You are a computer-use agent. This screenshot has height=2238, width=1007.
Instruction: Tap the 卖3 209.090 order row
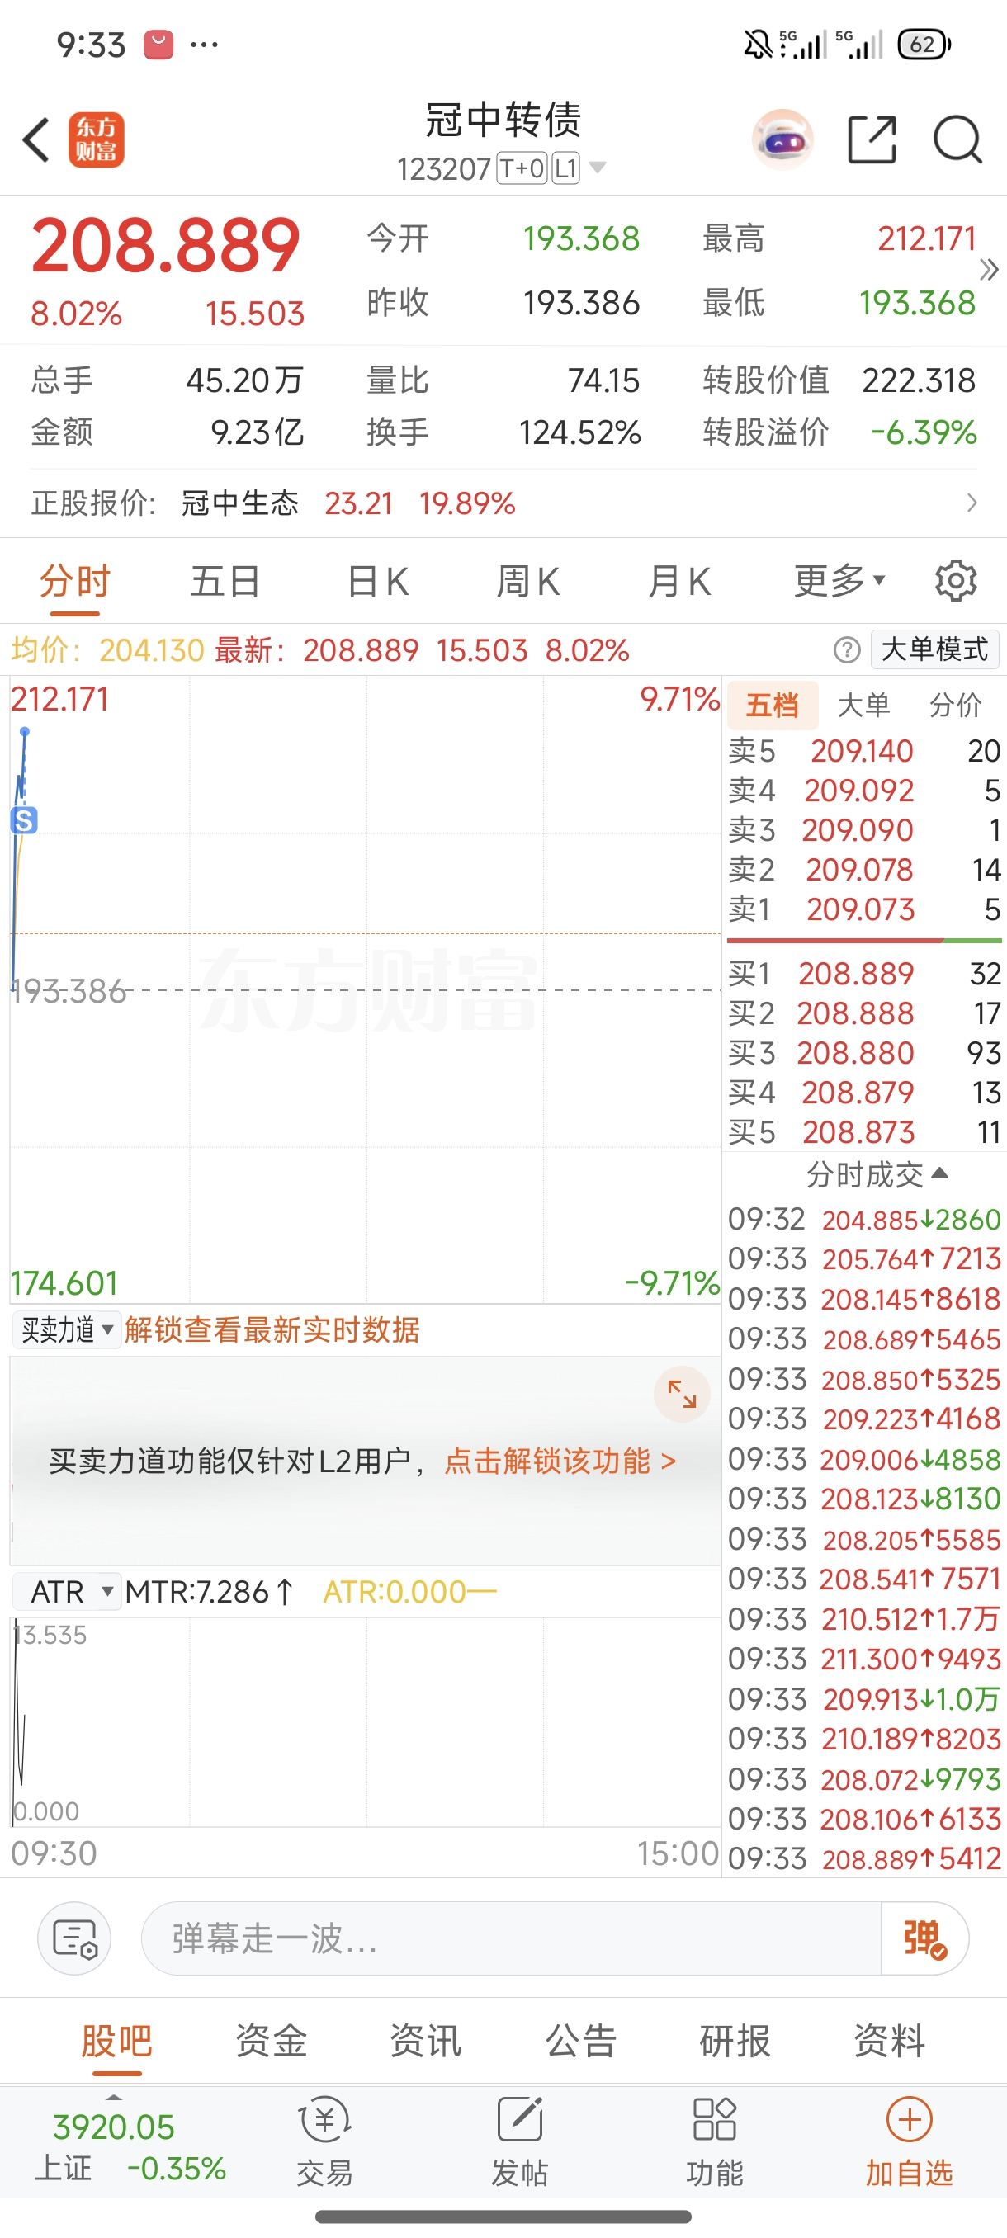coord(864,829)
